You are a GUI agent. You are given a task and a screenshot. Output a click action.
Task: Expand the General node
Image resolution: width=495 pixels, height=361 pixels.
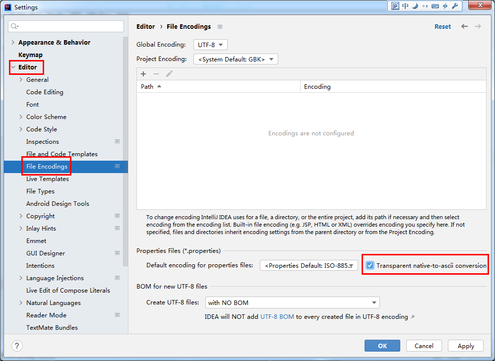coord(21,79)
